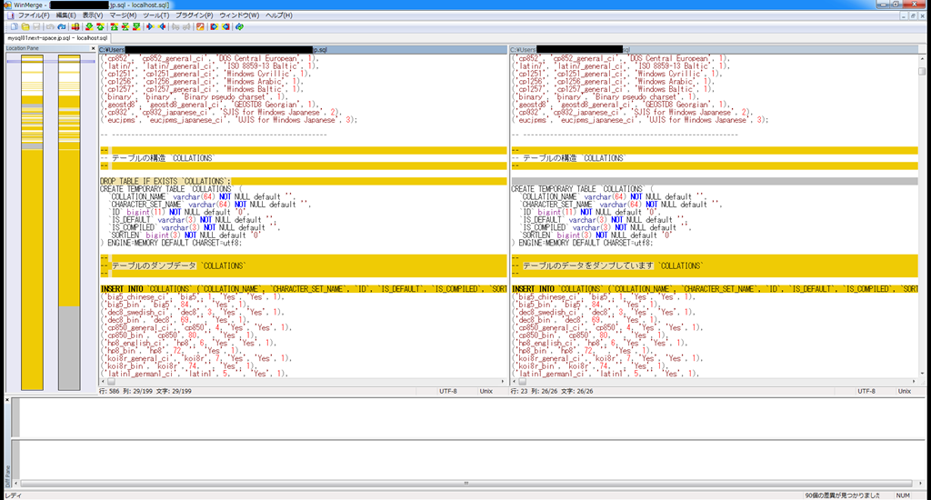Image resolution: width=931 pixels, height=500 pixels.
Task: Copy the difference to the left pane
Action: [162, 26]
